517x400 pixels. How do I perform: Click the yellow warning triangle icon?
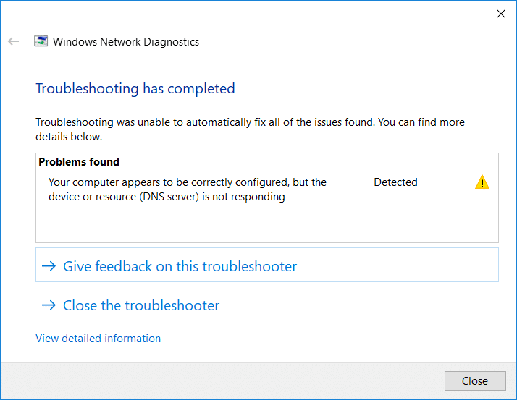click(x=482, y=183)
